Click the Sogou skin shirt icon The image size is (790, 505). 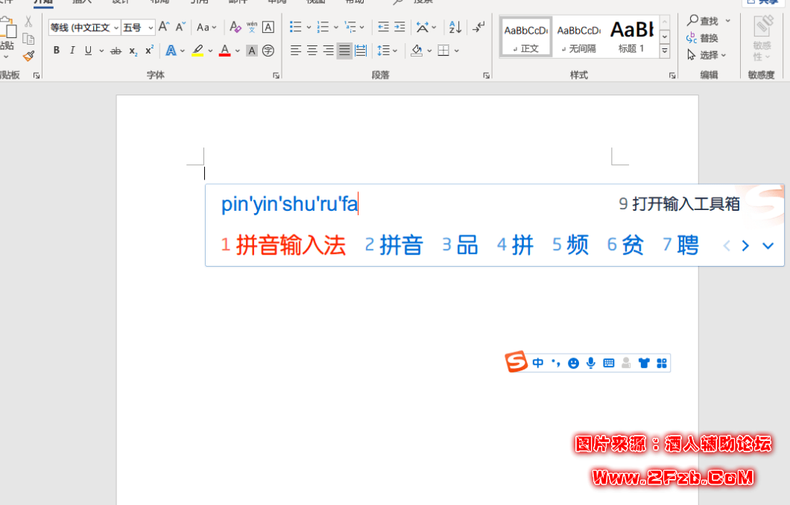(644, 363)
